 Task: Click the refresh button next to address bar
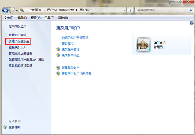click(130, 10)
